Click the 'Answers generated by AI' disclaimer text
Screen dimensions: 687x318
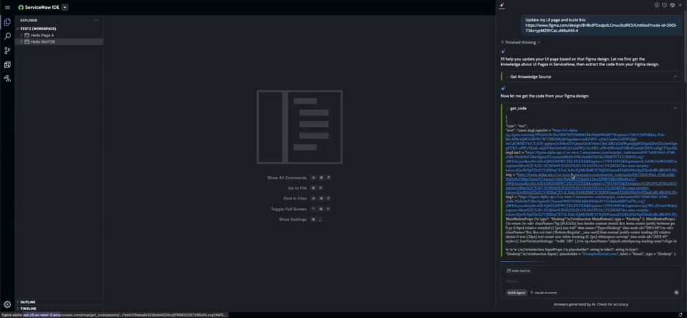point(591,304)
